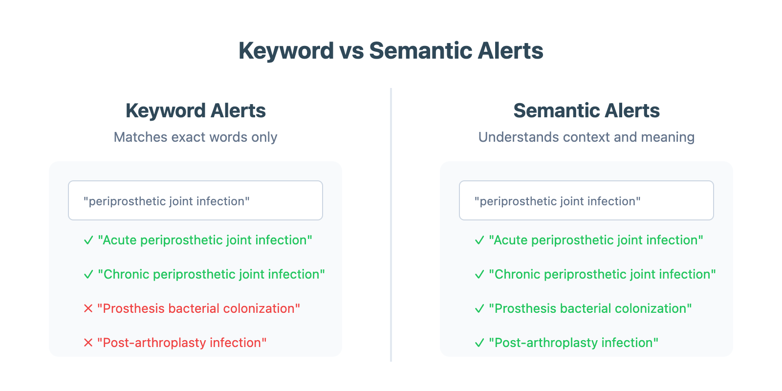Image resolution: width=782 pixels, height=391 pixels.
Task: Click checkmark beside Prosthesis bacterial colonization in Semantic panel
Action: pyautogui.click(x=479, y=308)
